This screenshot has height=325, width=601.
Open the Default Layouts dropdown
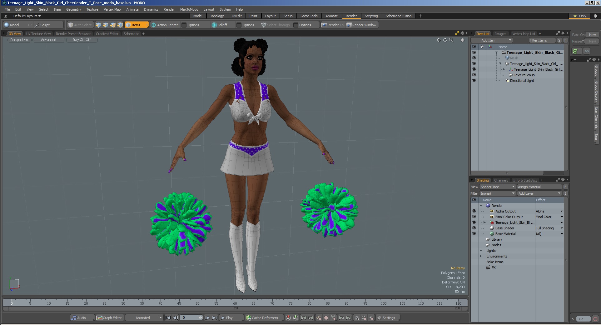tap(27, 16)
